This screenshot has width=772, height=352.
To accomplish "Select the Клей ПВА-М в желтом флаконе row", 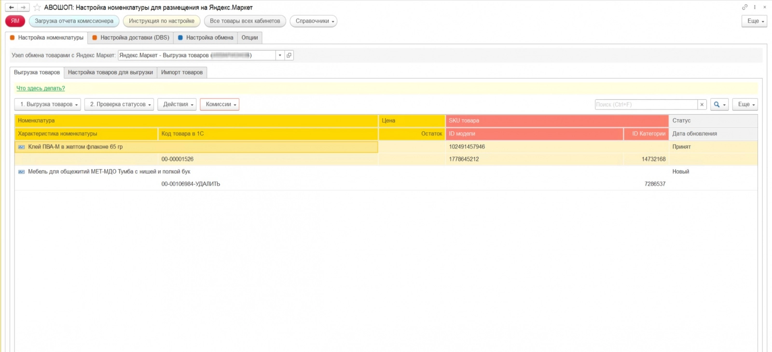I will click(386, 153).
